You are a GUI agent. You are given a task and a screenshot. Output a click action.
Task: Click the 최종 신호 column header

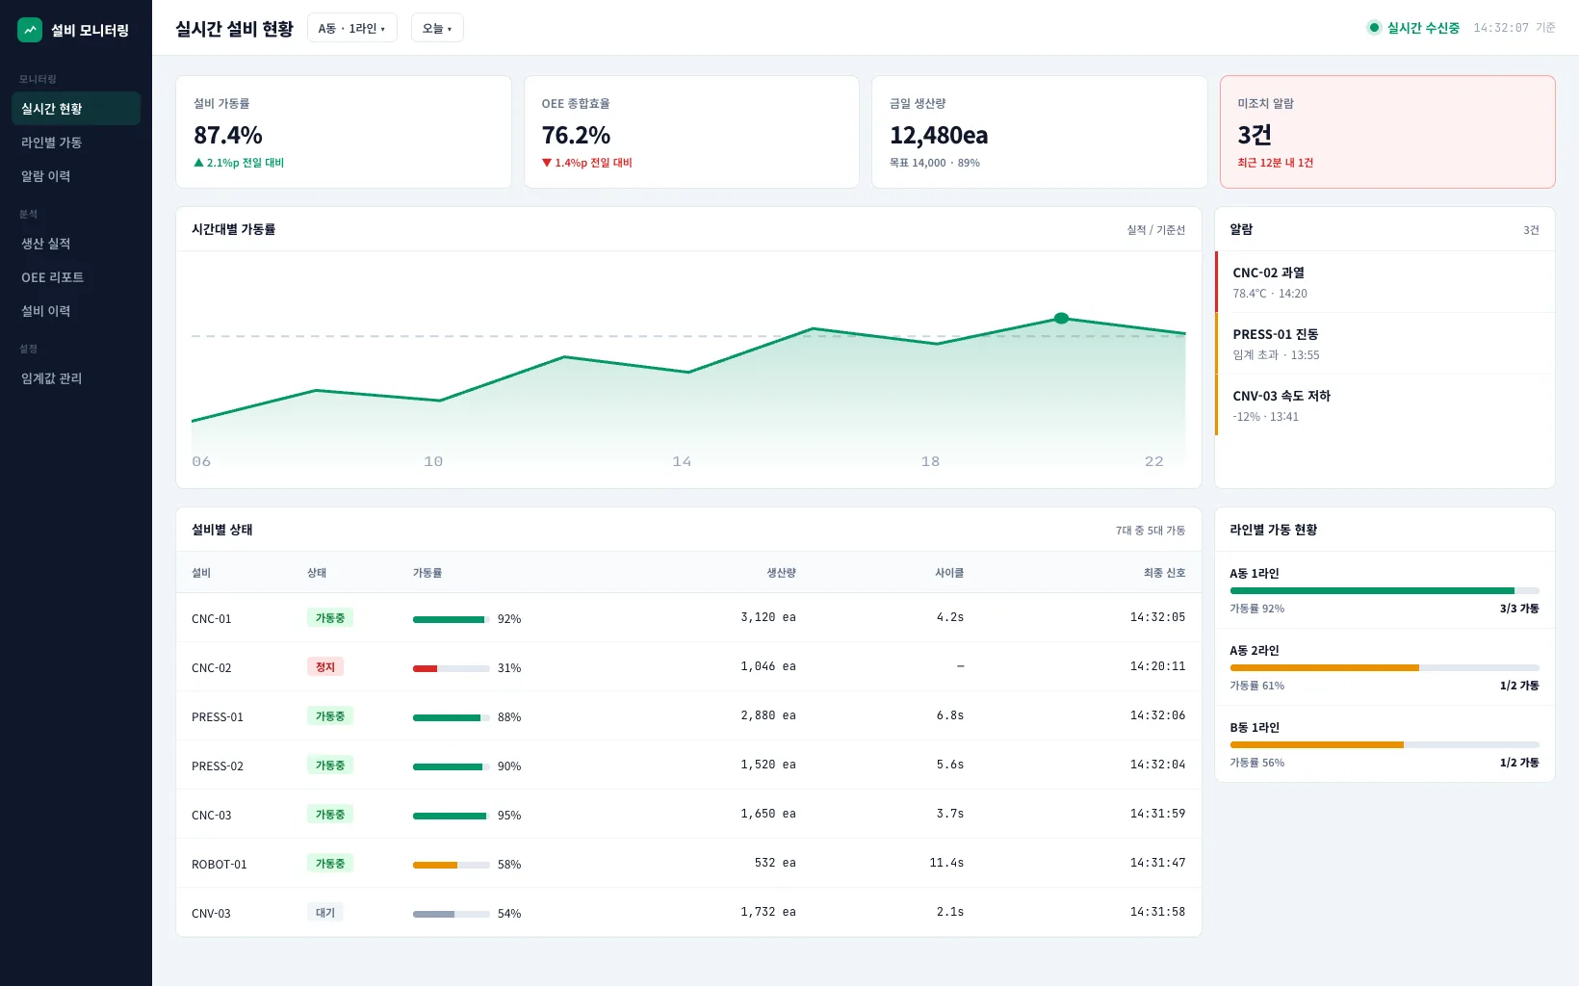click(1164, 573)
